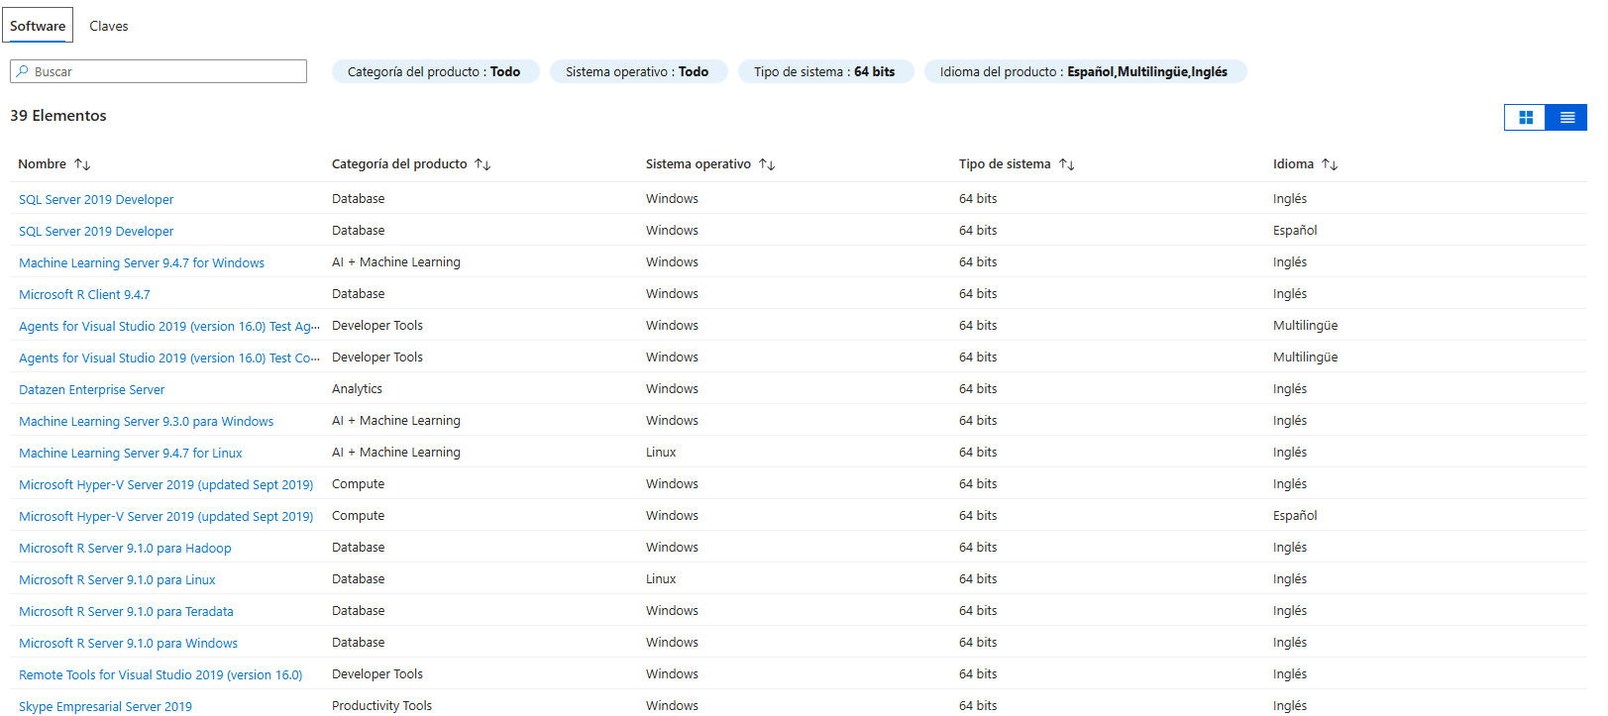1608x716 pixels.
Task: Click the search magnifier icon
Action: 22,71
